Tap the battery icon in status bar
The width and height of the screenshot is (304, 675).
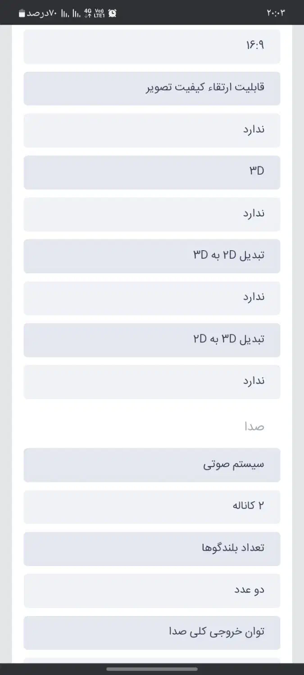pyautogui.click(x=22, y=13)
